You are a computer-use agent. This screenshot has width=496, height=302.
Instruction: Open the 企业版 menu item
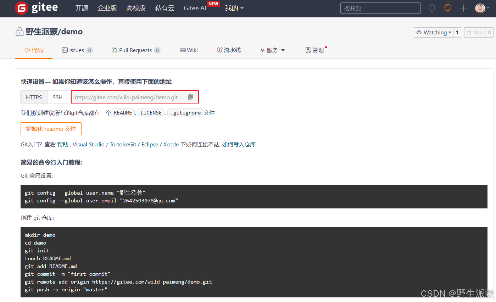point(107,8)
